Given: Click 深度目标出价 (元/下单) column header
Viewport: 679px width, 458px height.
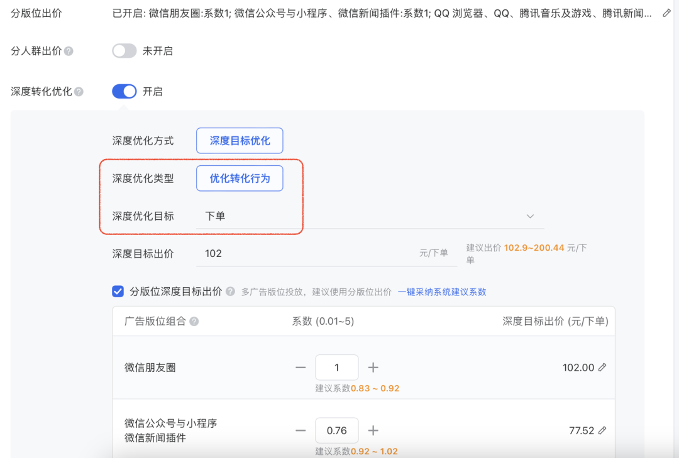Looking at the screenshot, I should click(x=555, y=321).
